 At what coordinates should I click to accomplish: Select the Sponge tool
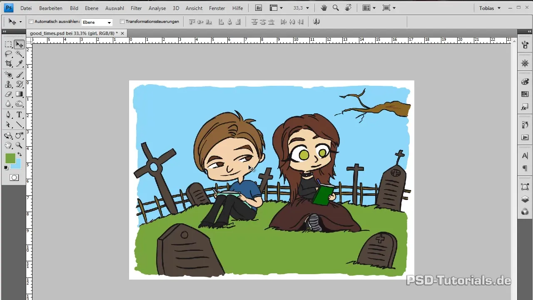tap(19, 104)
